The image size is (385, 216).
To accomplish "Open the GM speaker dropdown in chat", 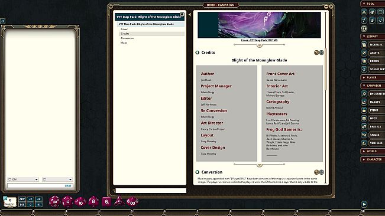I will pyautogui.click(x=23, y=179).
